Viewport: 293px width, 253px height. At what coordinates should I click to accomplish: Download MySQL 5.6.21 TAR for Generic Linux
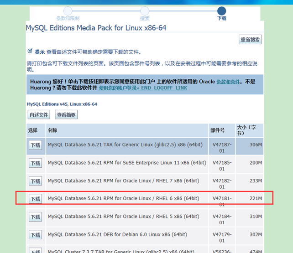pyautogui.click(x=35, y=145)
